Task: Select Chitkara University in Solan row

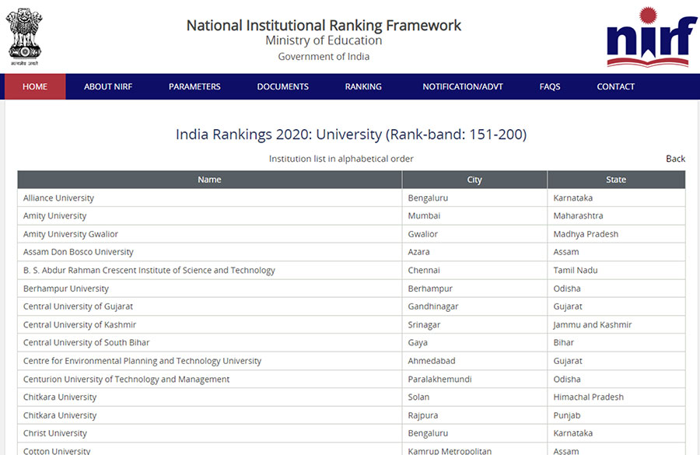Action: pyautogui.click(x=60, y=397)
